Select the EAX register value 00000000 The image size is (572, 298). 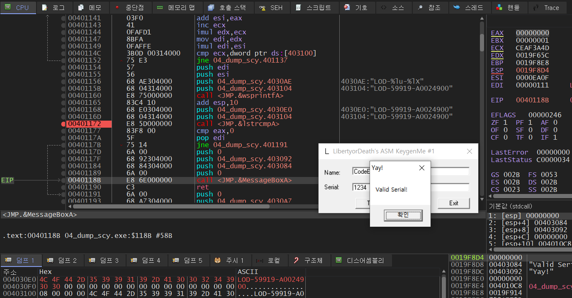coord(533,33)
